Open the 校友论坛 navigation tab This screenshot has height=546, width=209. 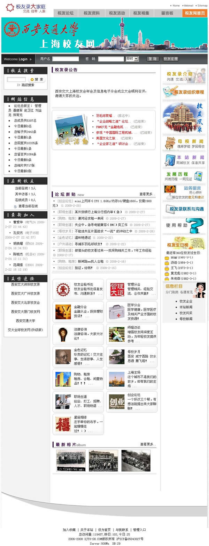click(x=66, y=13)
